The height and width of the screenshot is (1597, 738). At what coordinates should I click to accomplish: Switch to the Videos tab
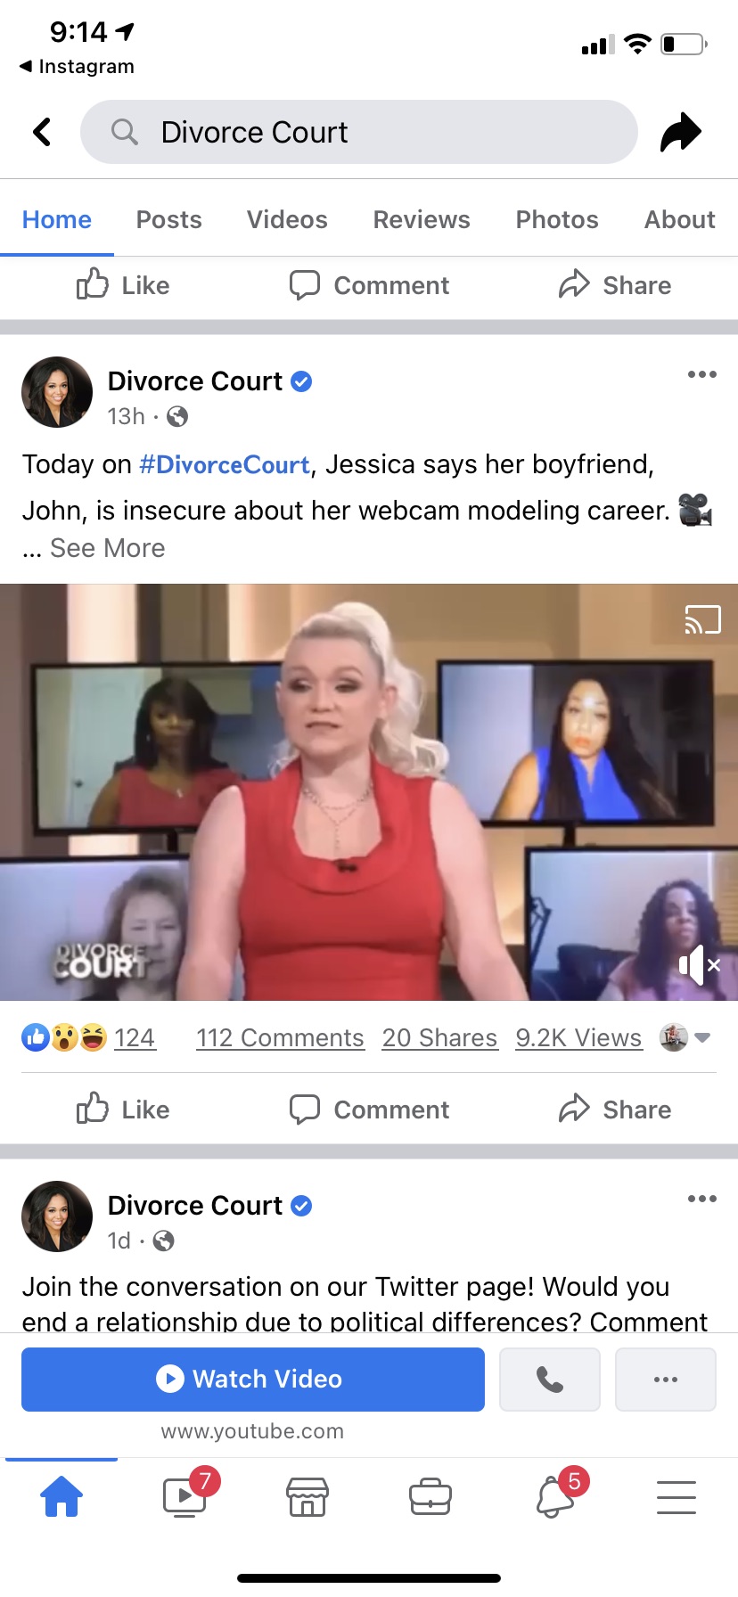(287, 219)
